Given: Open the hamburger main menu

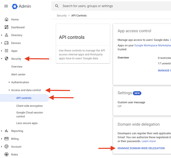Looking at the screenshot, I should [6, 6].
